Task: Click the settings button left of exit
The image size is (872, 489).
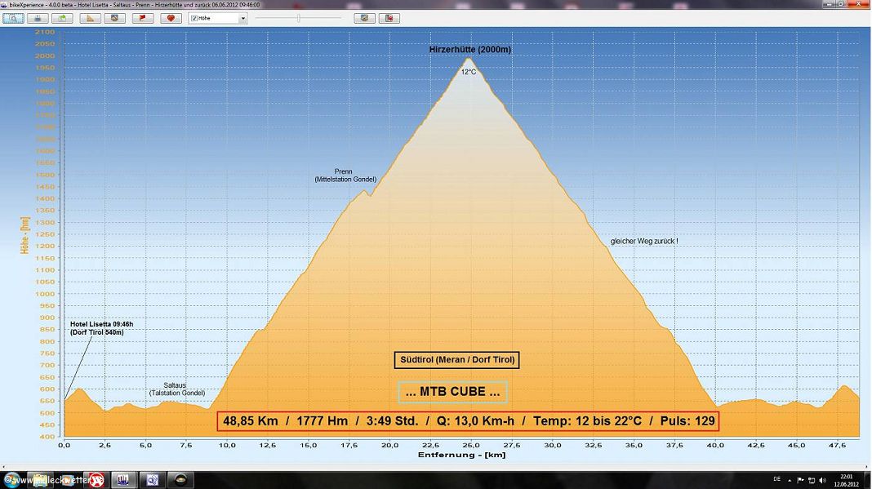Action: click(x=364, y=18)
